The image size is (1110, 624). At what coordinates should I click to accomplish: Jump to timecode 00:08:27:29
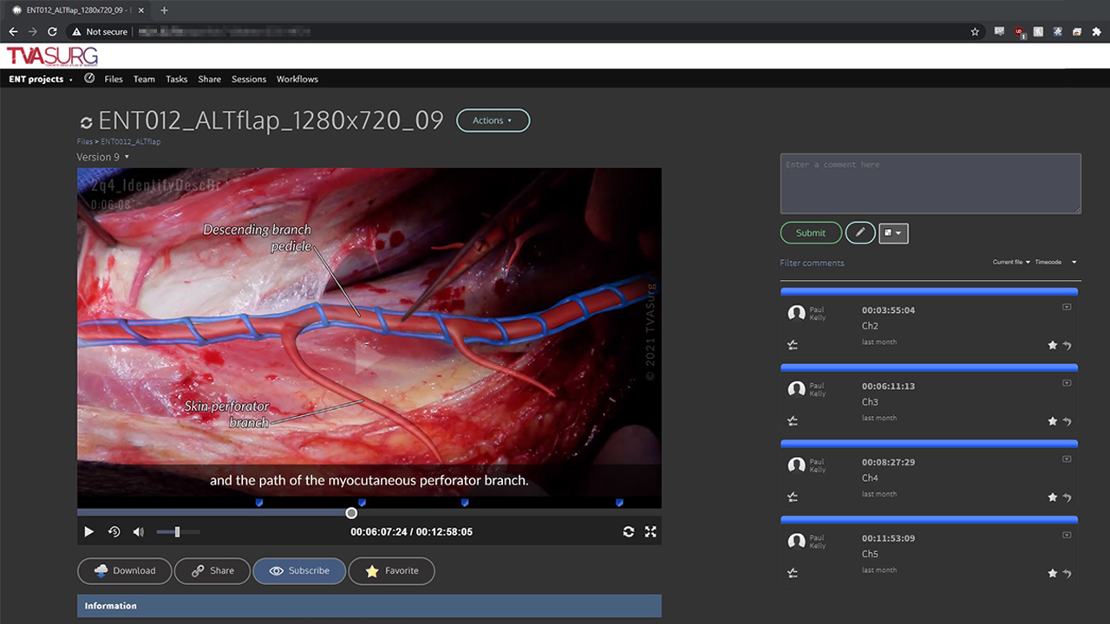(x=888, y=463)
